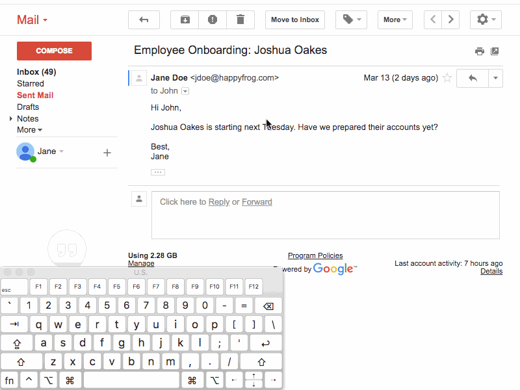Toggle the right option key on keyboard viewer
The width and height of the screenshot is (520, 390).
(x=214, y=380)
